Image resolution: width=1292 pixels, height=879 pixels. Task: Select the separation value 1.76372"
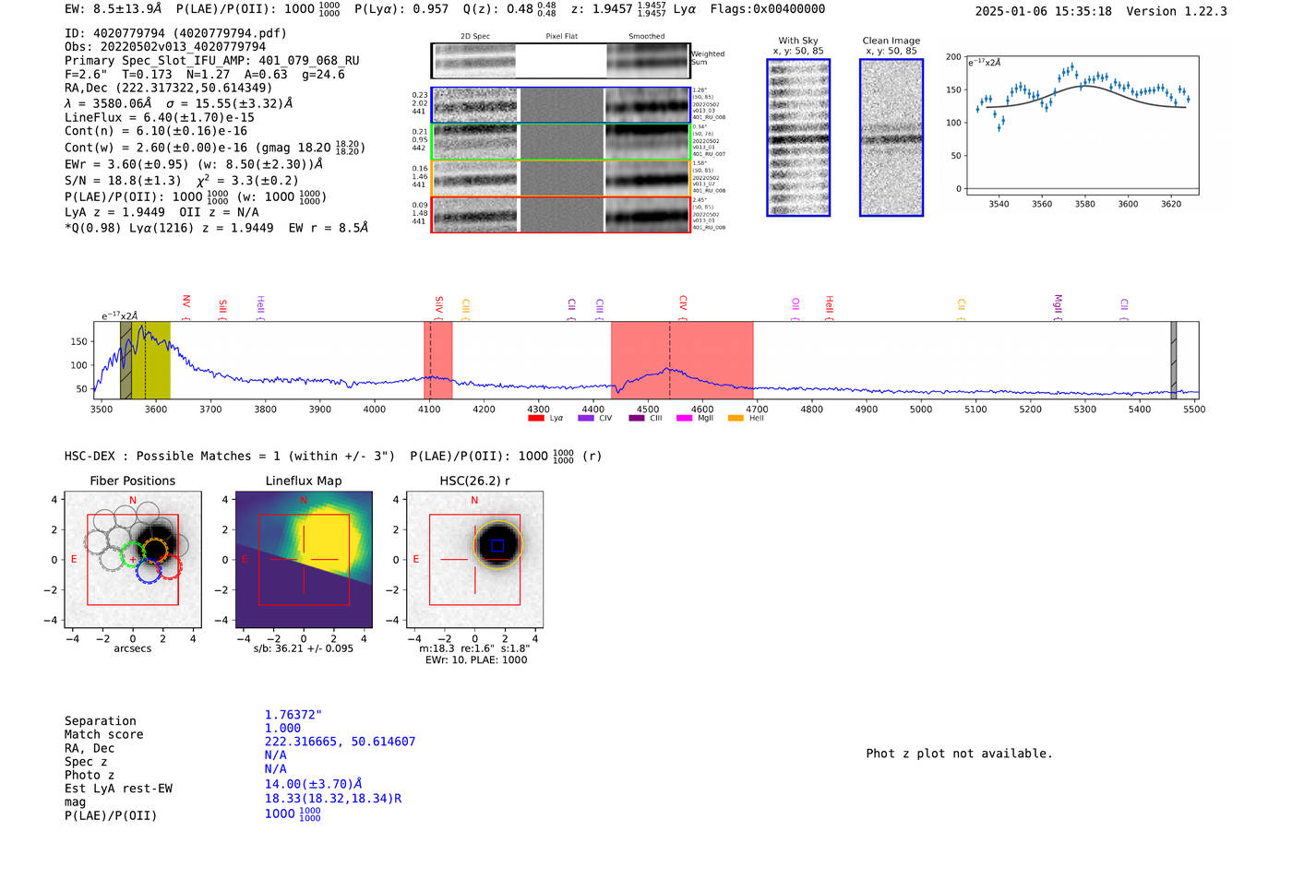293,715
